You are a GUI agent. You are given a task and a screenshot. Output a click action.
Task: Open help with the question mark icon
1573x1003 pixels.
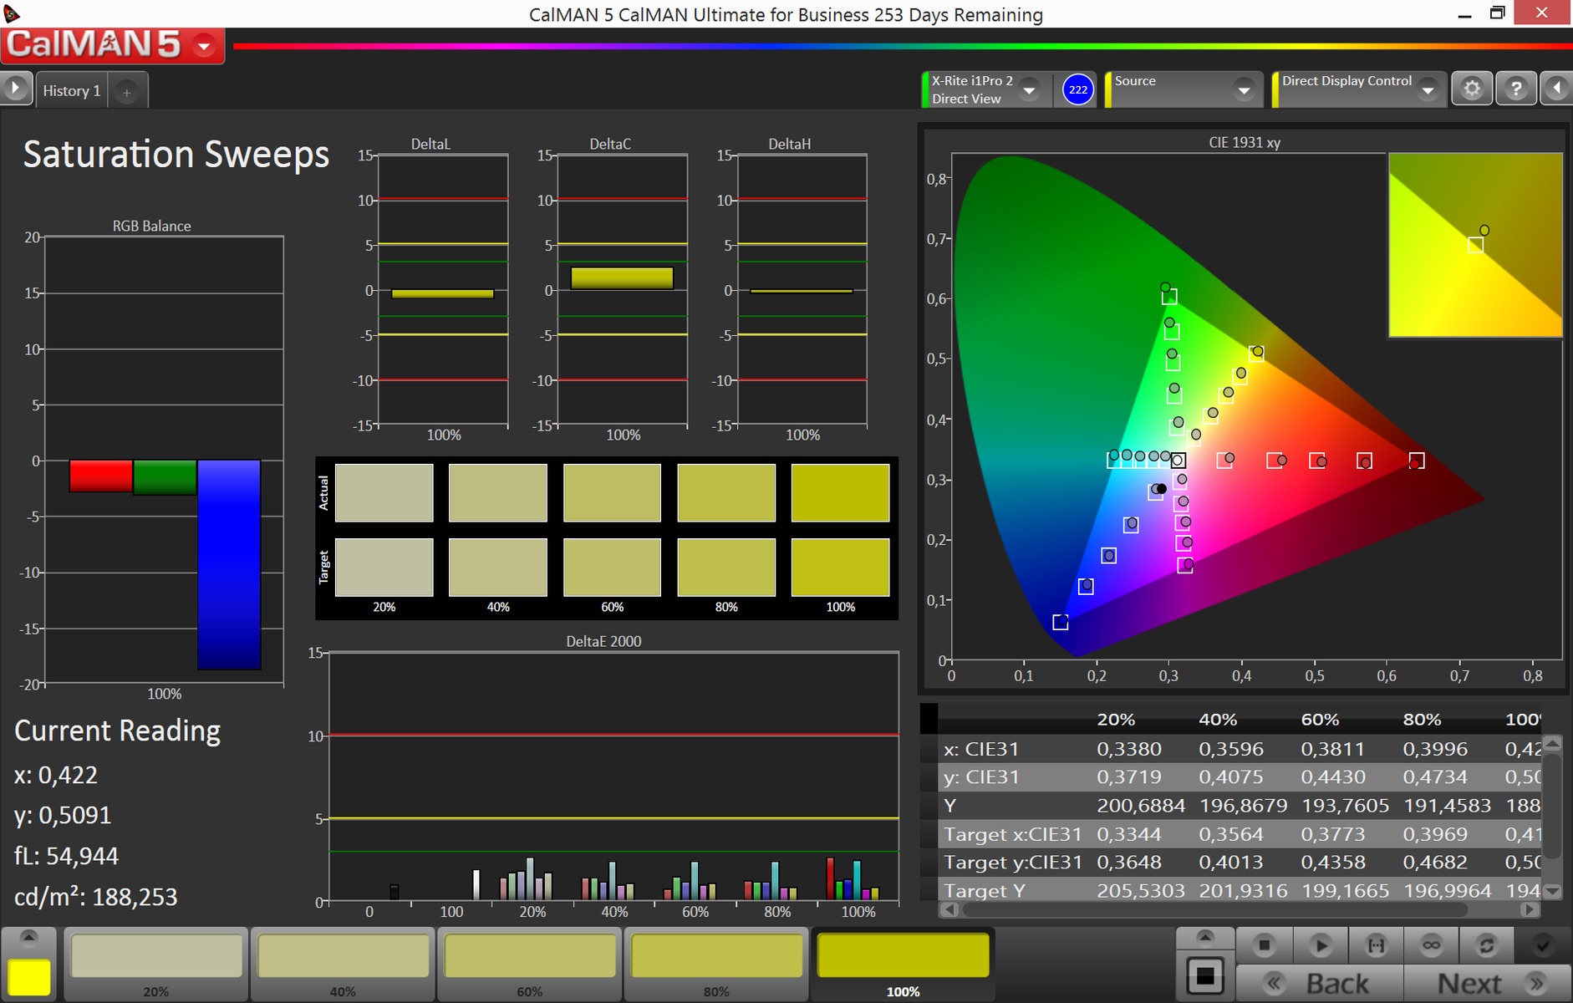coord(1515,89)
